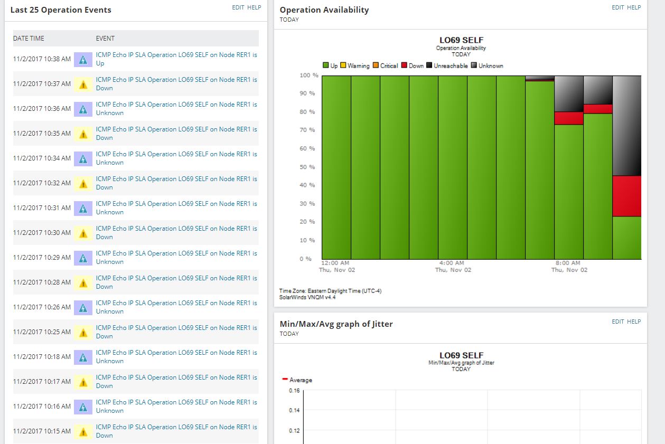This screenshot has width=665, height=444.
Task: Open the 10:38 AM LO69 SELF Up event link
Action: 176,59
